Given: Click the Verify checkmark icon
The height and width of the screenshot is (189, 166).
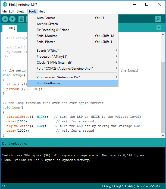Looking at the screenshot, I should pos(5,19).
